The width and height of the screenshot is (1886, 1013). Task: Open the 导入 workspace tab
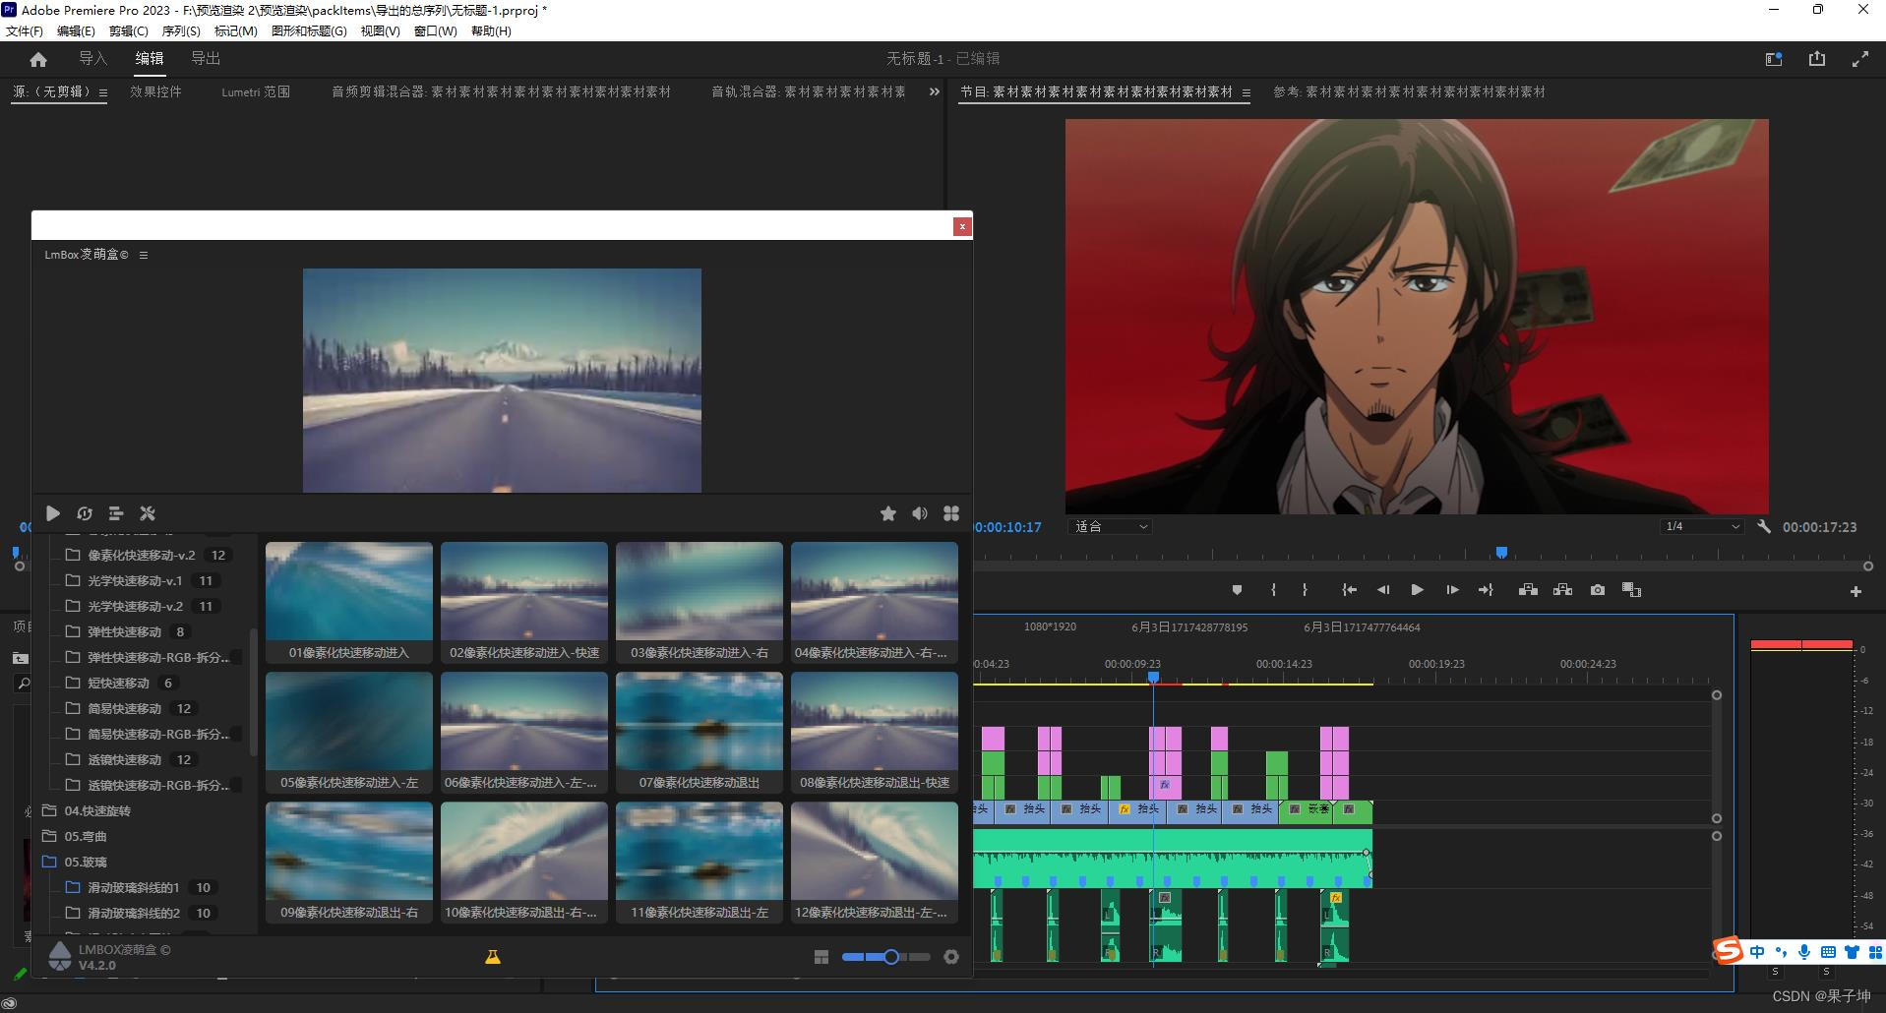(92, 59)
